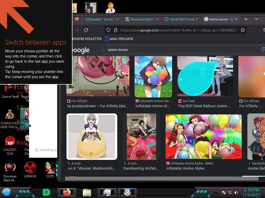Click the Google search box
The width and height of the screenshot is (265, 198).
pyautogui.click(x=184, y=50)
